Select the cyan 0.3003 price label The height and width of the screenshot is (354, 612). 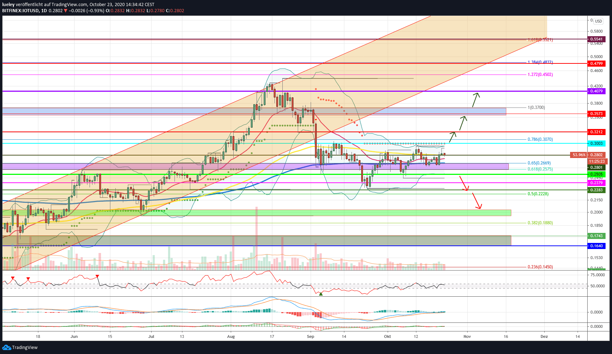tap(596, 143)
